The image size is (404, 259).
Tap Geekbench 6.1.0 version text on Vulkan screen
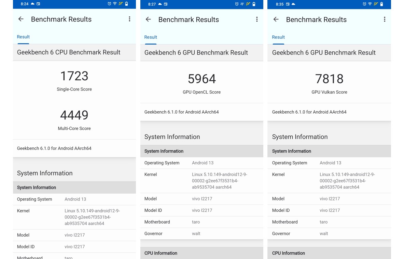309,112
